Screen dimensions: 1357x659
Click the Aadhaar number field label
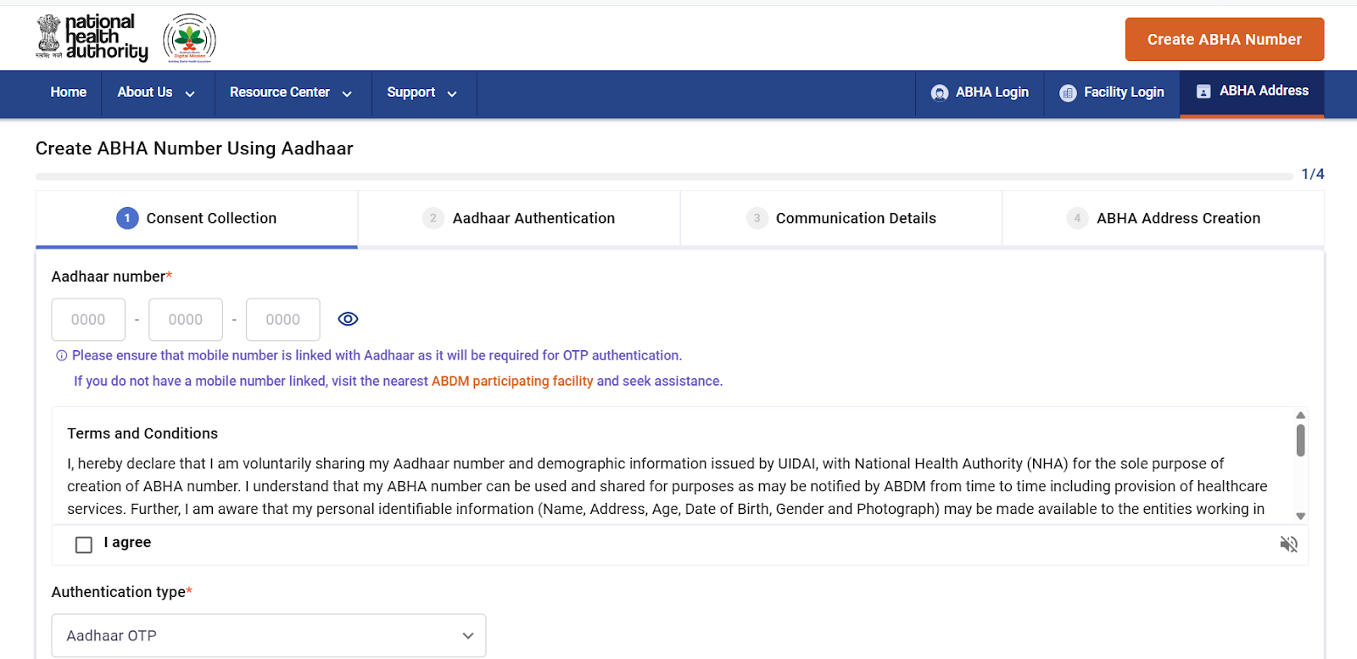click(x=112, y=276)
